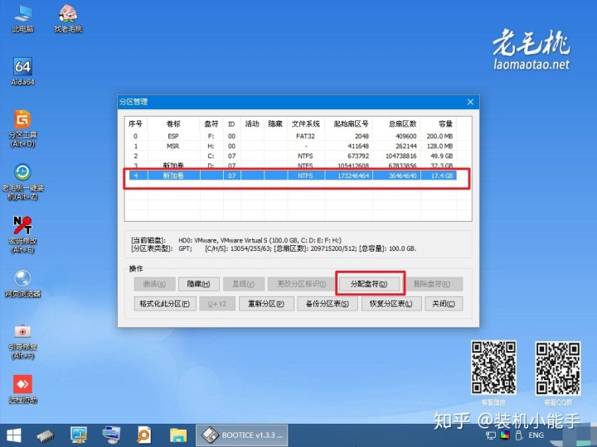The image size is (597, 447).
Task: Open 分区工具 (Alt+D) desktop icon
Action: pyautogui.click(x=22, y=128)
